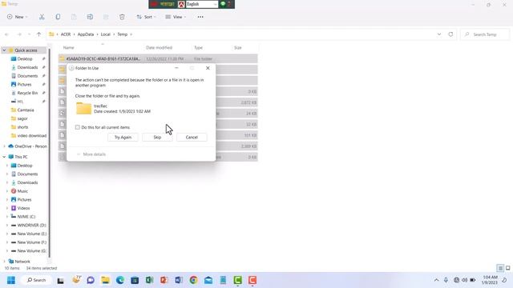The image size is (513, 288).
Task: Refresh the Temp folder view
Action: tap(450, 34)
